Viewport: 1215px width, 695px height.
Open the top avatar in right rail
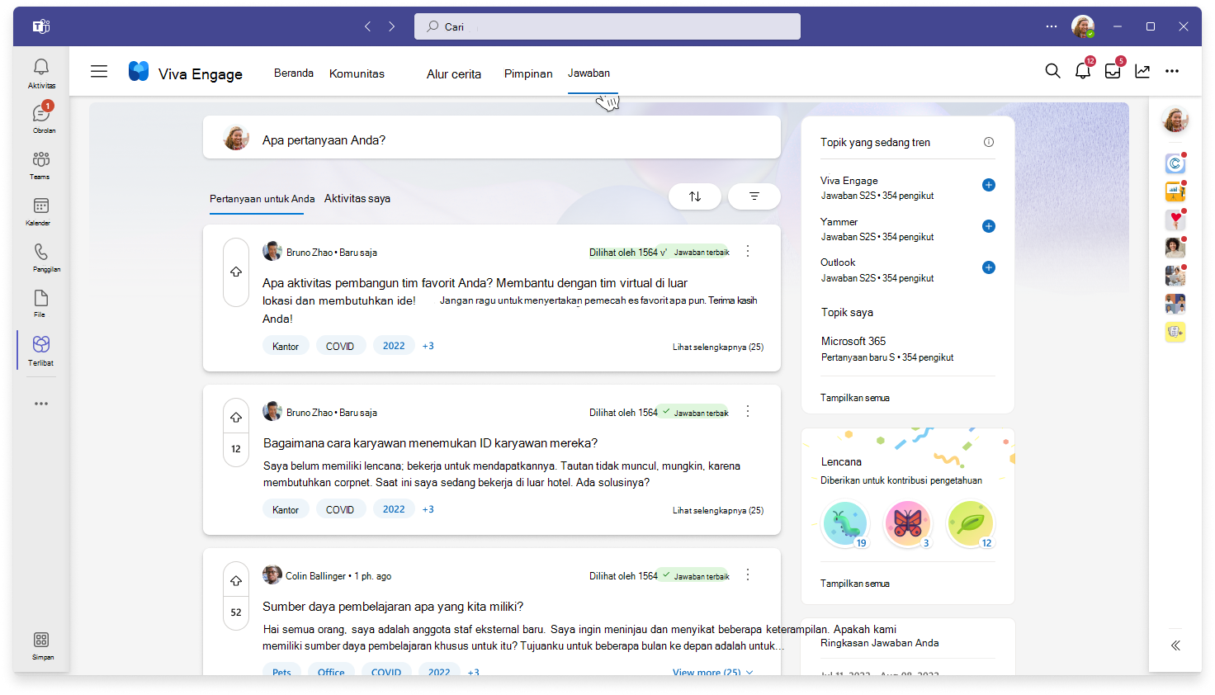tap(1175, 120)
